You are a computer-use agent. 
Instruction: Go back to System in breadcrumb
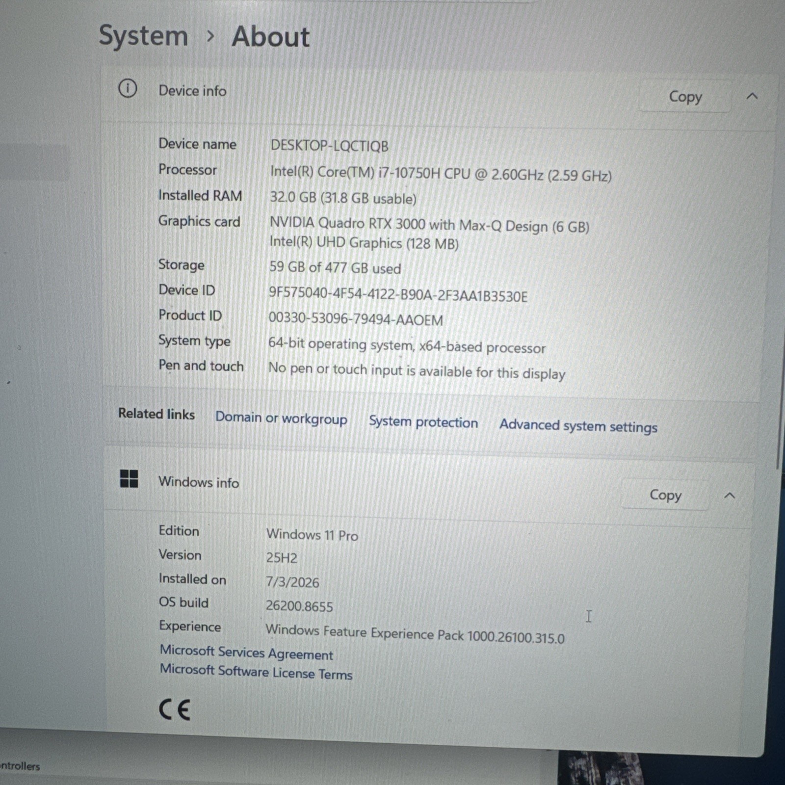point(143,36)
